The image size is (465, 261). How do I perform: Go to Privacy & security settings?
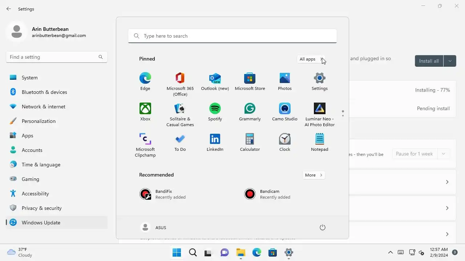[x=57, y=208]
